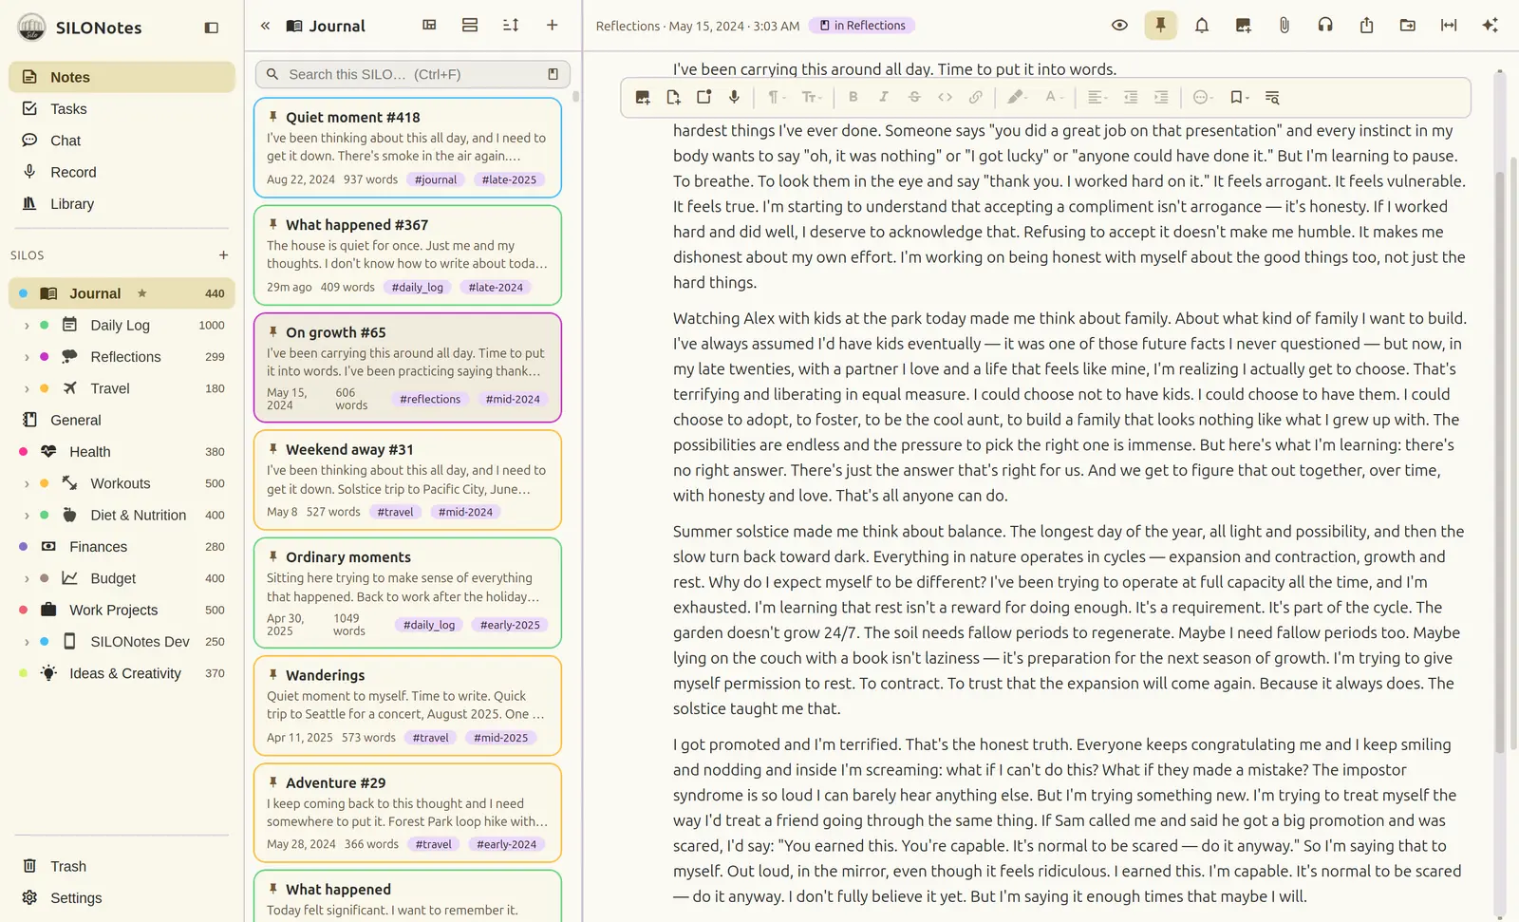
Task: Listen to the note with headphones icon
Action: click(1325, 26)
